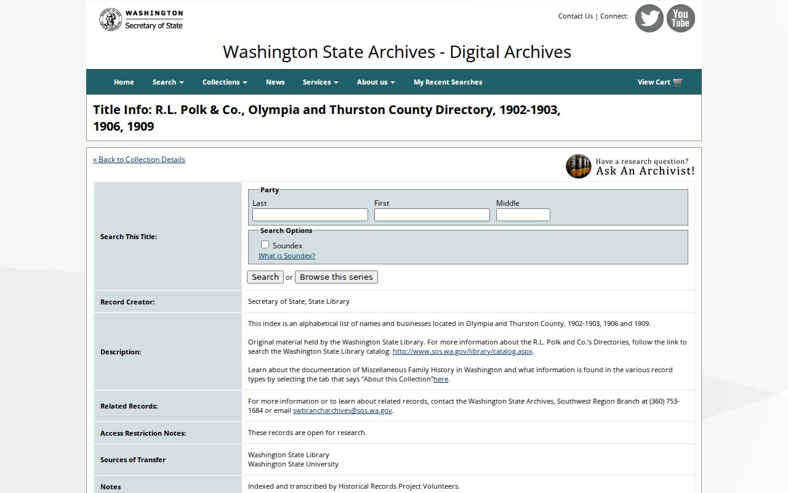
Task: Click the 'here' link in Description
Action: (x=441, y=379)
